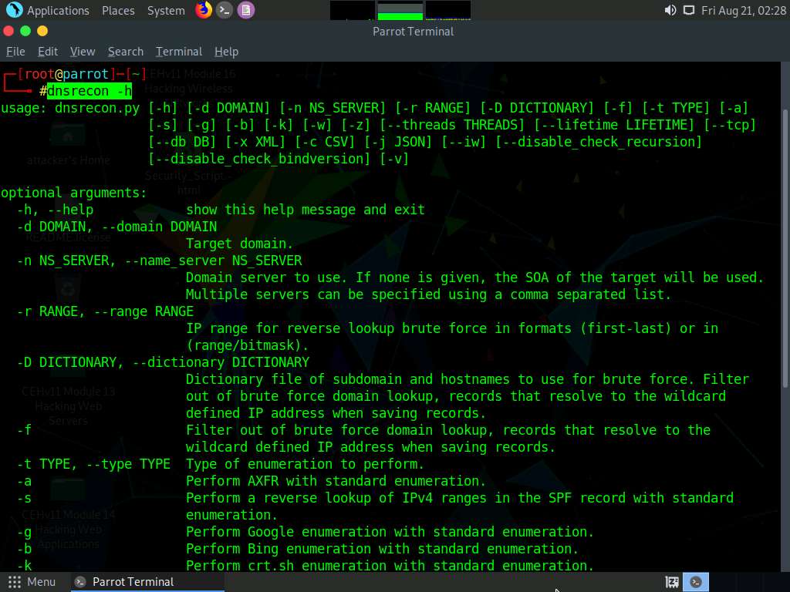Screen dimensions: 790x592
Task: Click the volume speaker icon
Action: tap(670, 10)
